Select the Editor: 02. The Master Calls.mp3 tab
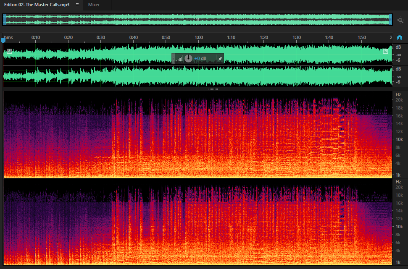 coord(37,5)
